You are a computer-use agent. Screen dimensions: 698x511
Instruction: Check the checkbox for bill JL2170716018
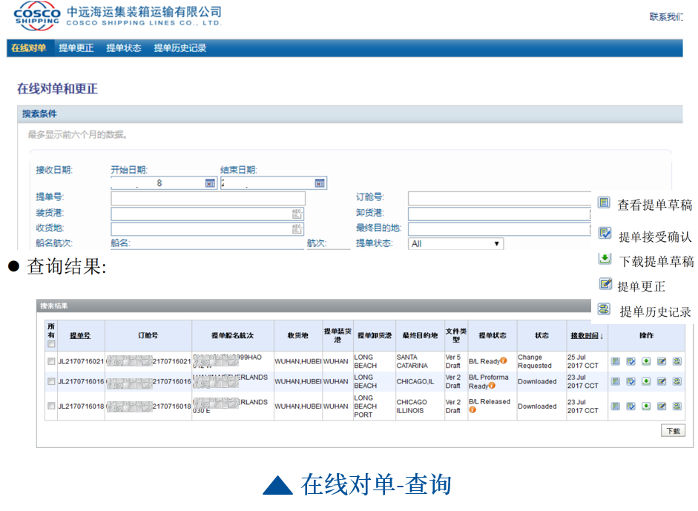click(50, 405)
